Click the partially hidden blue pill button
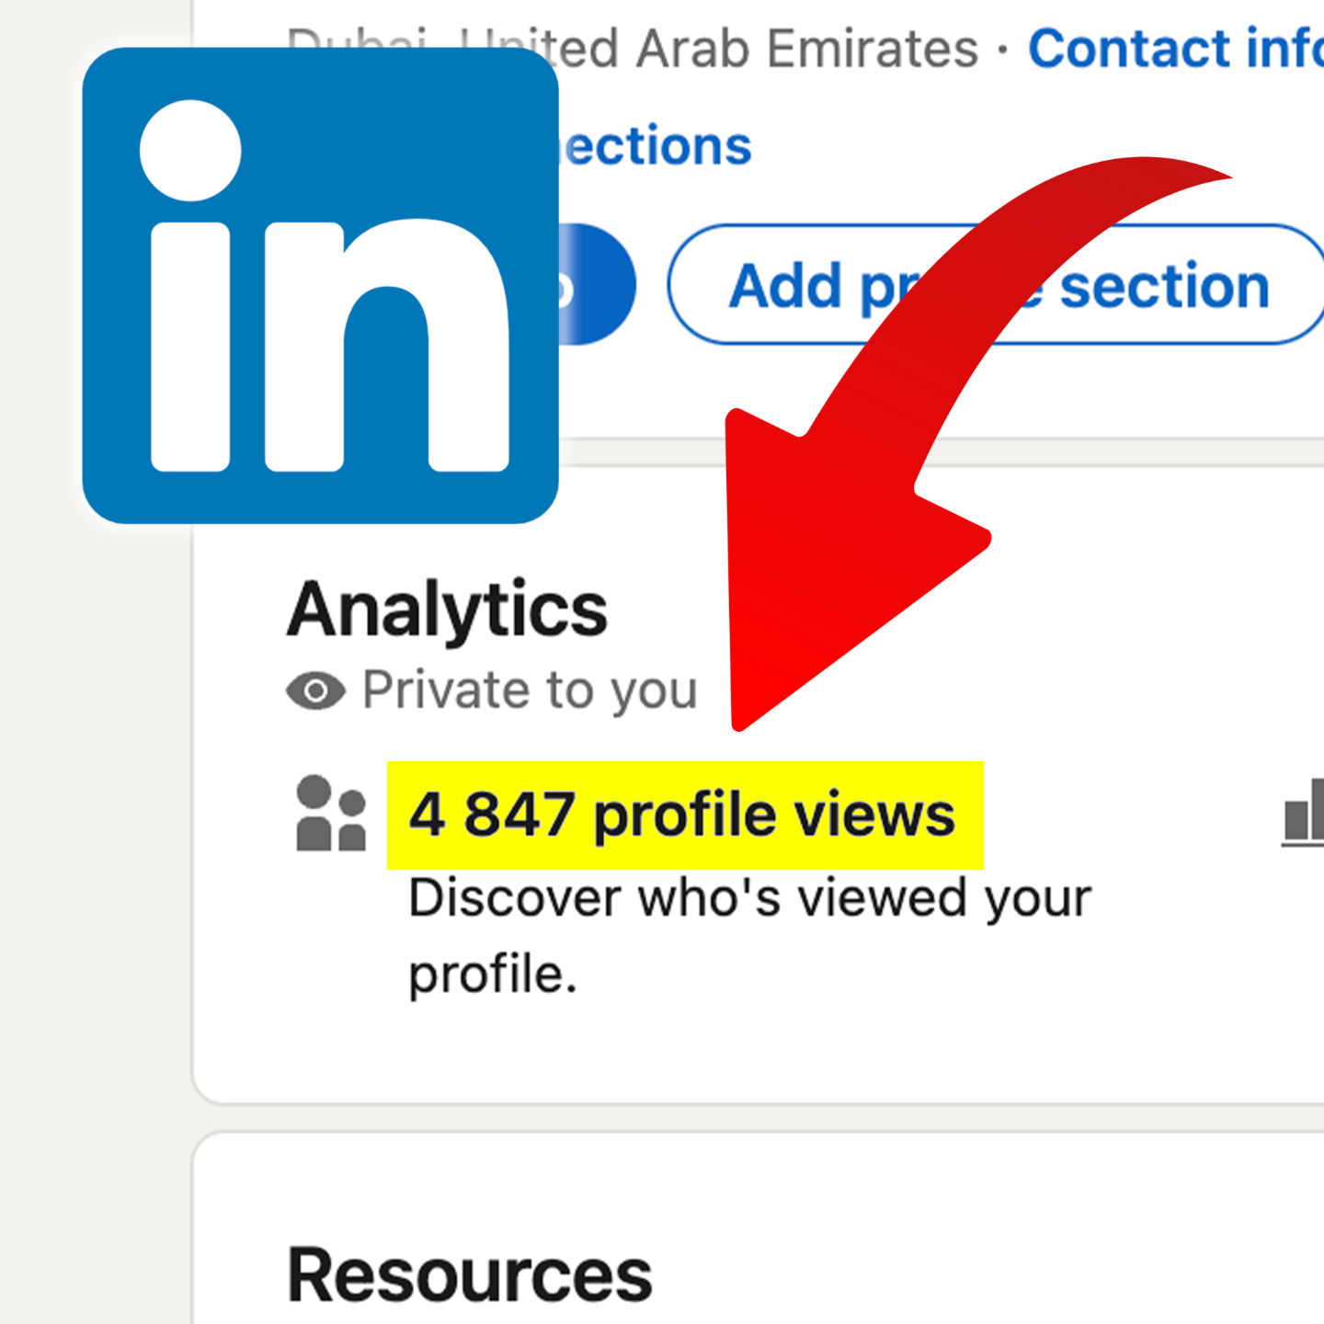The image size is (1324, 1324). pyautogui.click(x=598, y=285)
